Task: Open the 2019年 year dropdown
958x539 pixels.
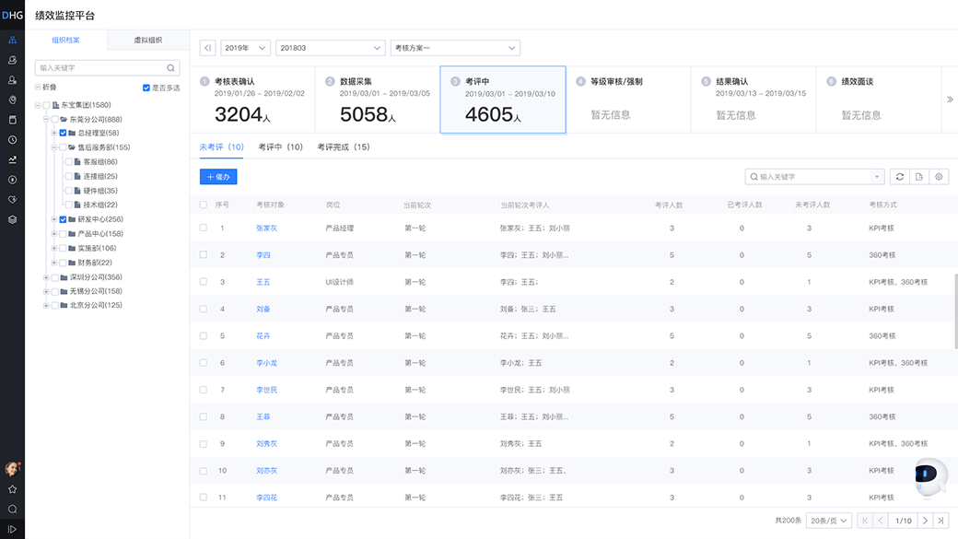Action: tap(245, 48)
